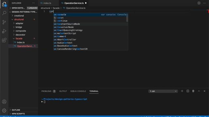
Task: Split the editor to the right
Action: (x=199, y=3)
